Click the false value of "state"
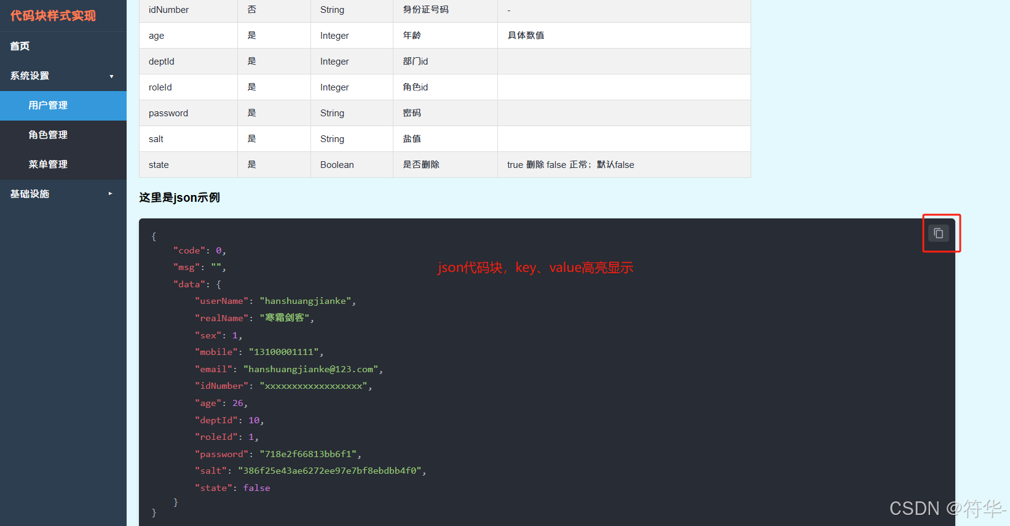This screenshot has width=1010, height=526. 257,488
